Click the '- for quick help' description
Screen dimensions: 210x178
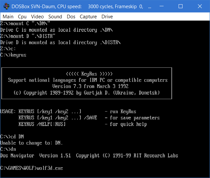coord(126,124)
